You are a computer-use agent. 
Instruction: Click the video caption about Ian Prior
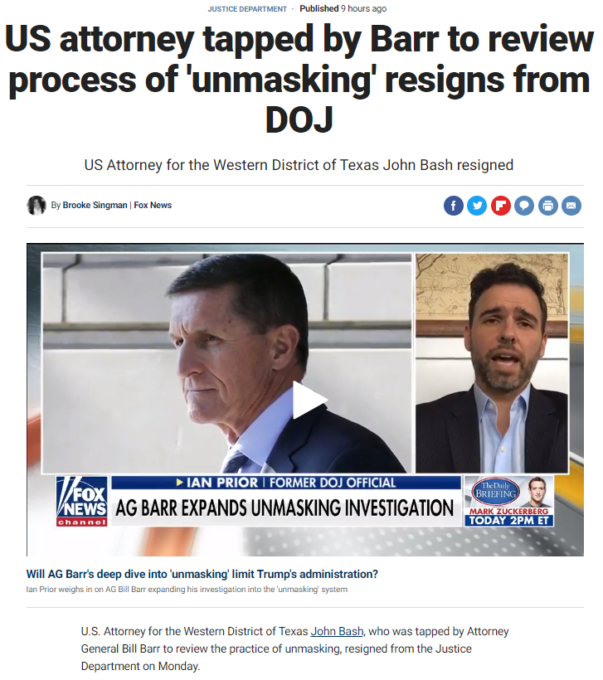[187, 590]
